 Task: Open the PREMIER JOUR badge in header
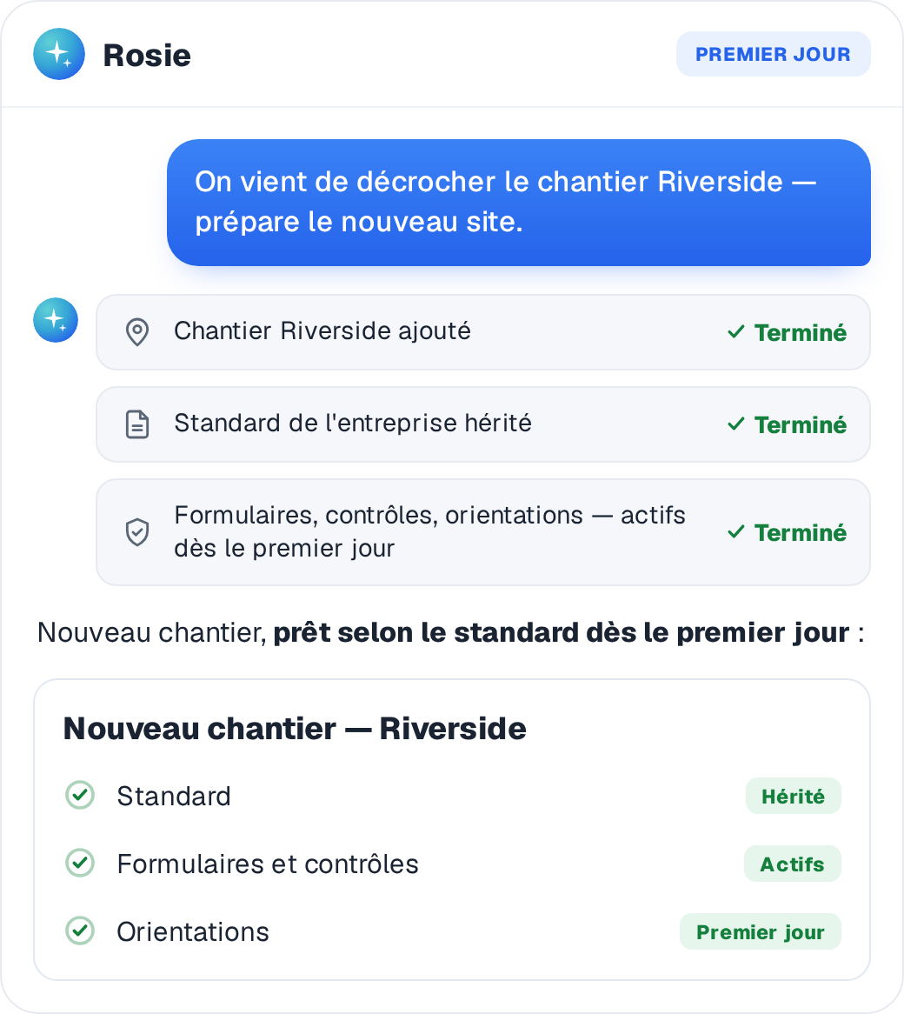point(773,54)
